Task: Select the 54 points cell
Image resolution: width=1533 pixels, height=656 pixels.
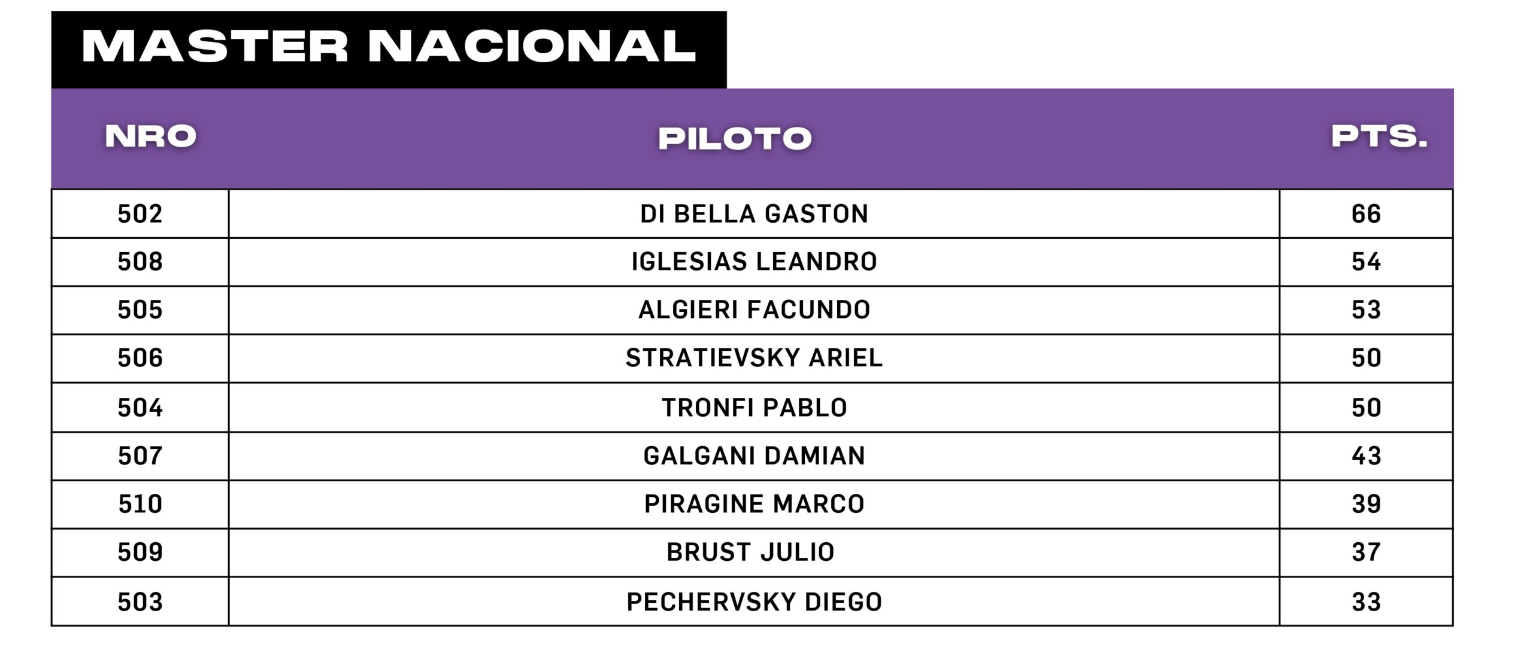Action: [x=1366, y=262]
